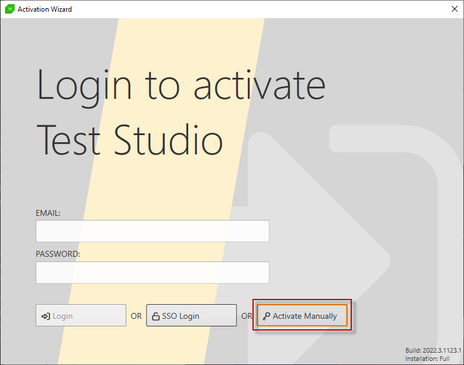Viewport: 464px width, 365px height.
Task: Select Activate Manually
Action: [x=302, y=315]
